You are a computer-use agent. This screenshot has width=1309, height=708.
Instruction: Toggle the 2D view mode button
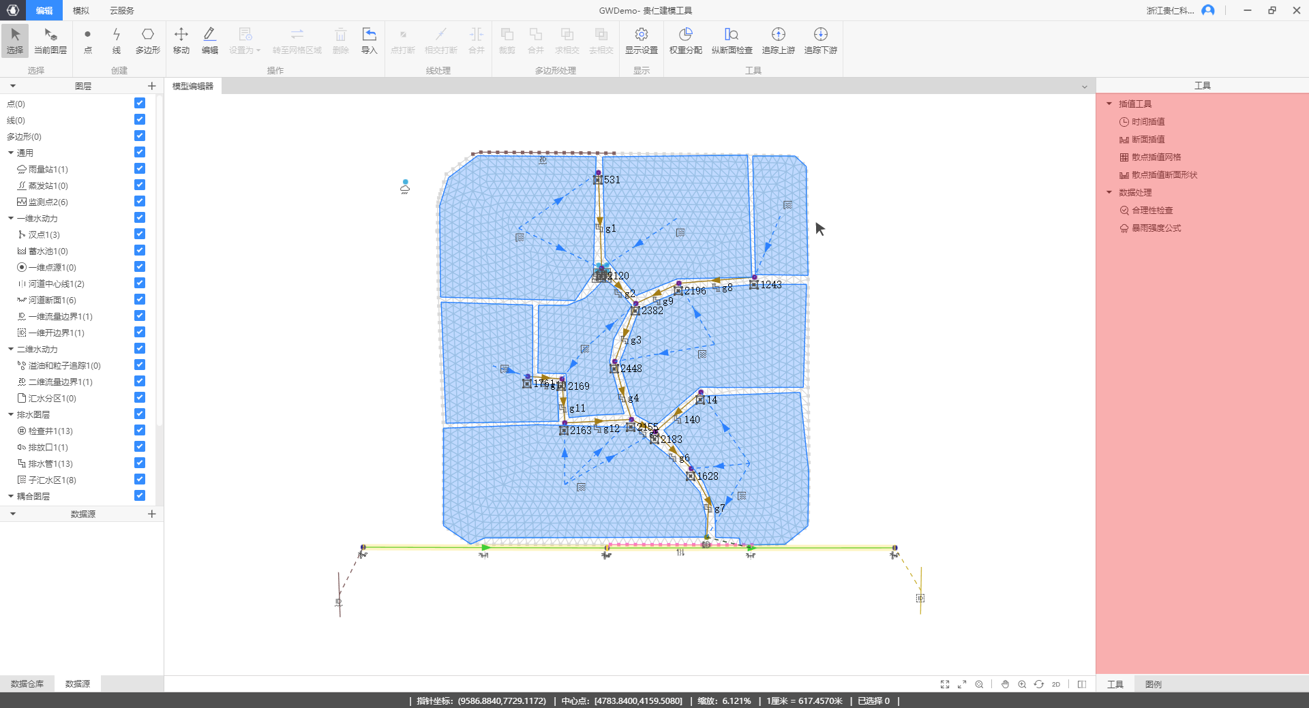pyautogui.click(x=1056, y=684)
